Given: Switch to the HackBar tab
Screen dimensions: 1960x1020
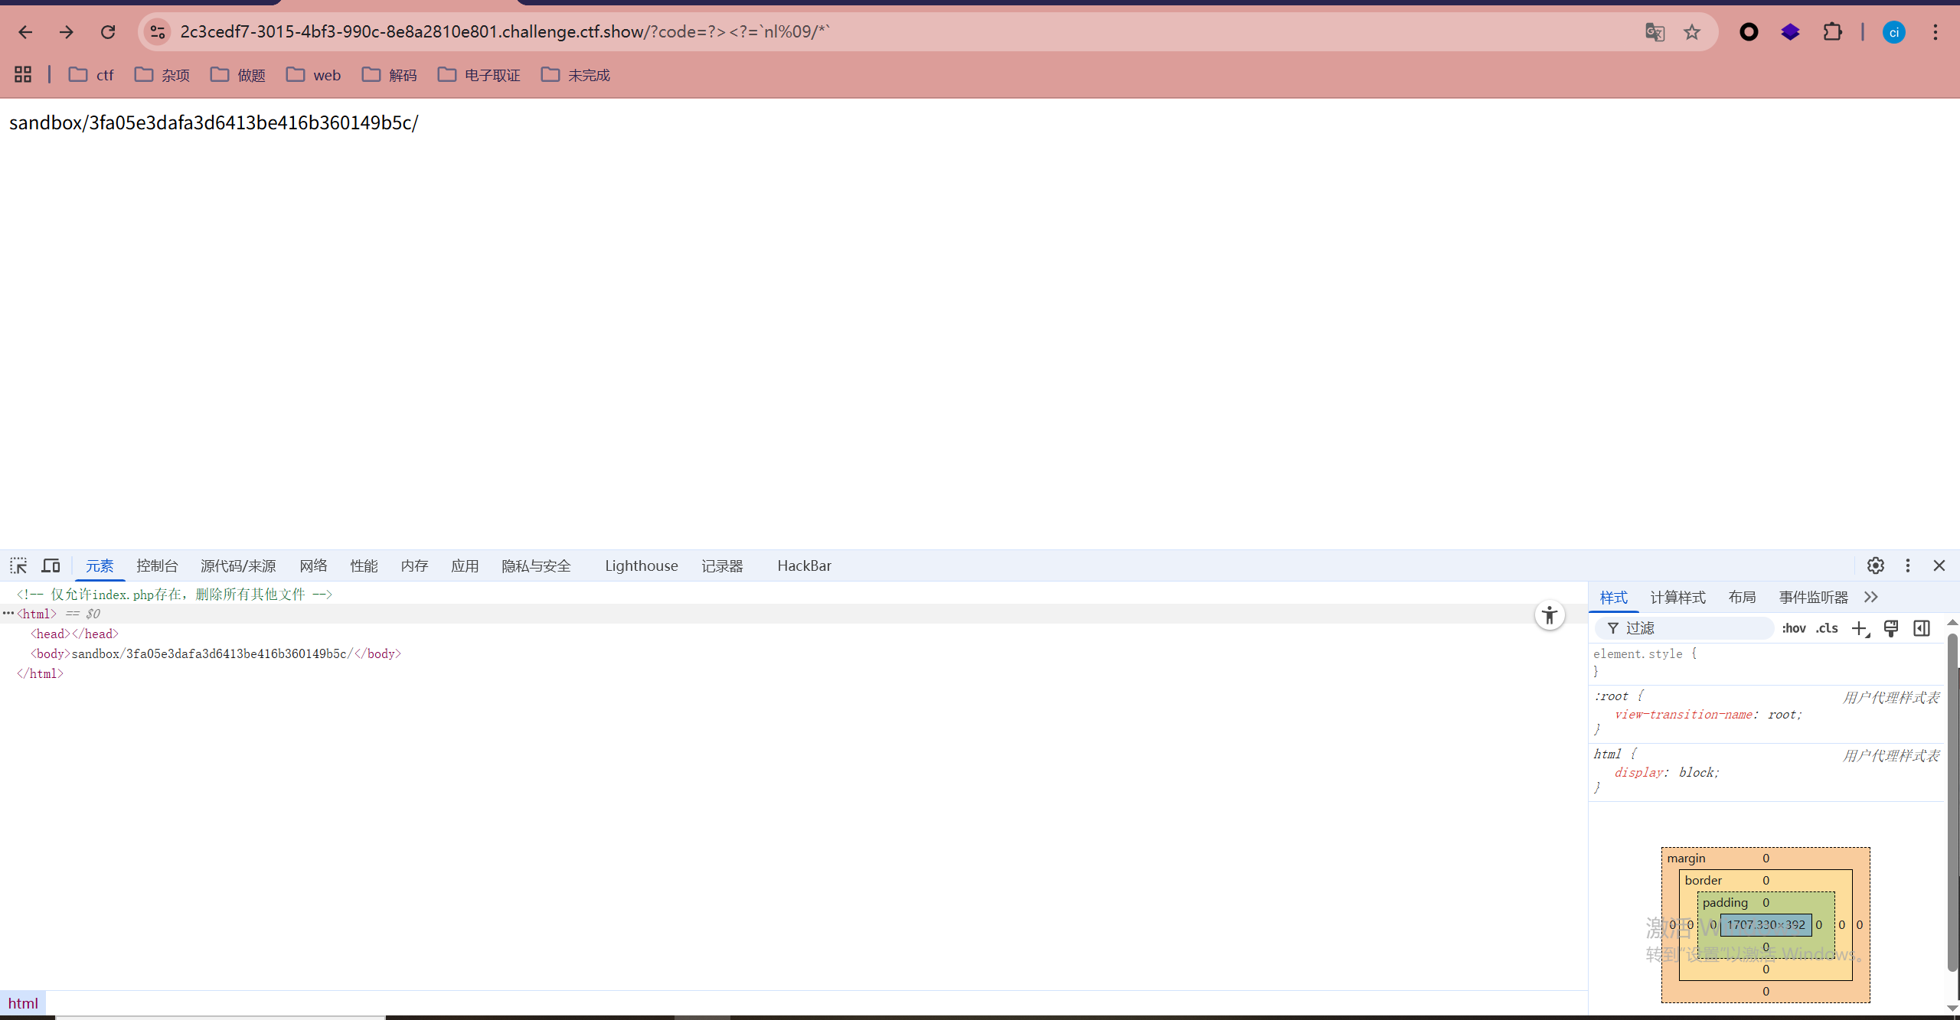Looking at the screenshot, I should 804,565.
